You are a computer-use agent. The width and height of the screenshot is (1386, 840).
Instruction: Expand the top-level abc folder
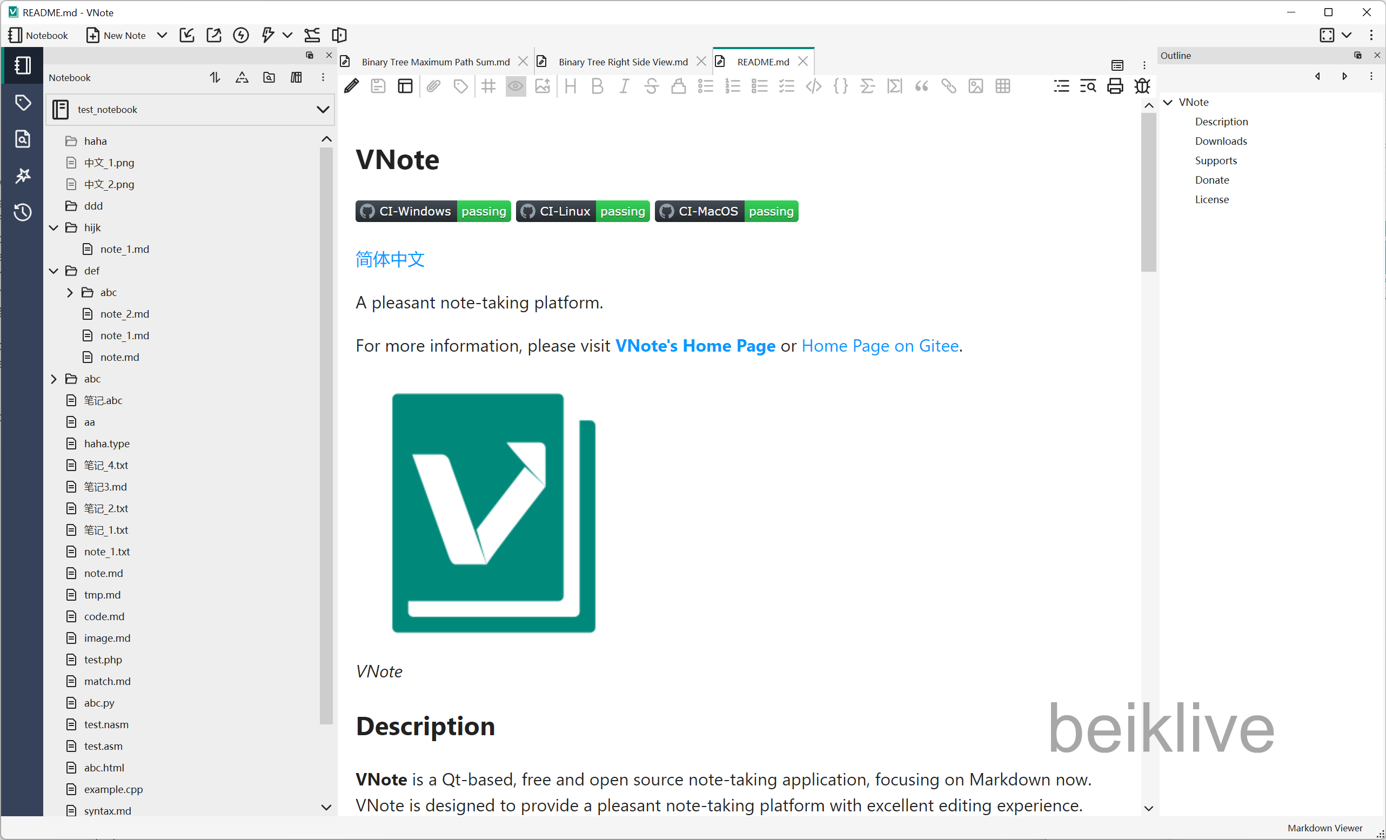pyautogui.click(x=54, y=379)
